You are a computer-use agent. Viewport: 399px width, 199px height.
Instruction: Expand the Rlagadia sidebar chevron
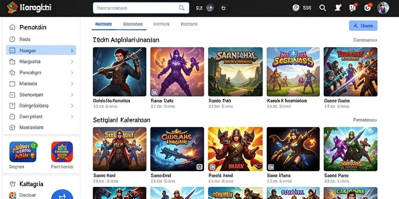[x=72, y=62]
